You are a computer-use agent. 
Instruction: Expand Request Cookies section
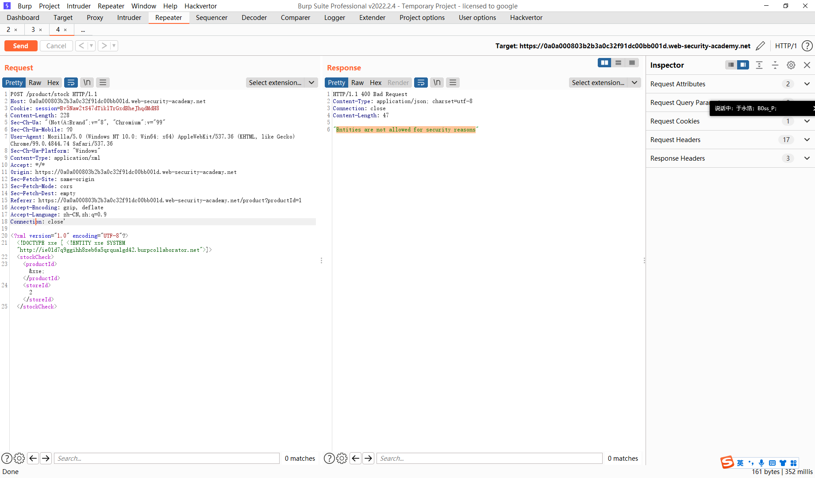807,121
